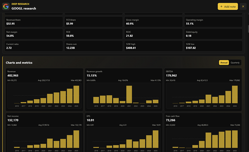Click Free cash flow Avg 48,892.5 label
Viewport: 249px width, 152px height.
pyautogui.click(x=203, y=125)
